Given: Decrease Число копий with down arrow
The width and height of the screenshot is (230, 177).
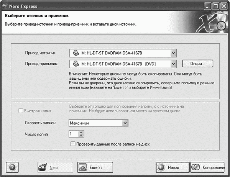Looking at the screenshot, I should point(81,135).
